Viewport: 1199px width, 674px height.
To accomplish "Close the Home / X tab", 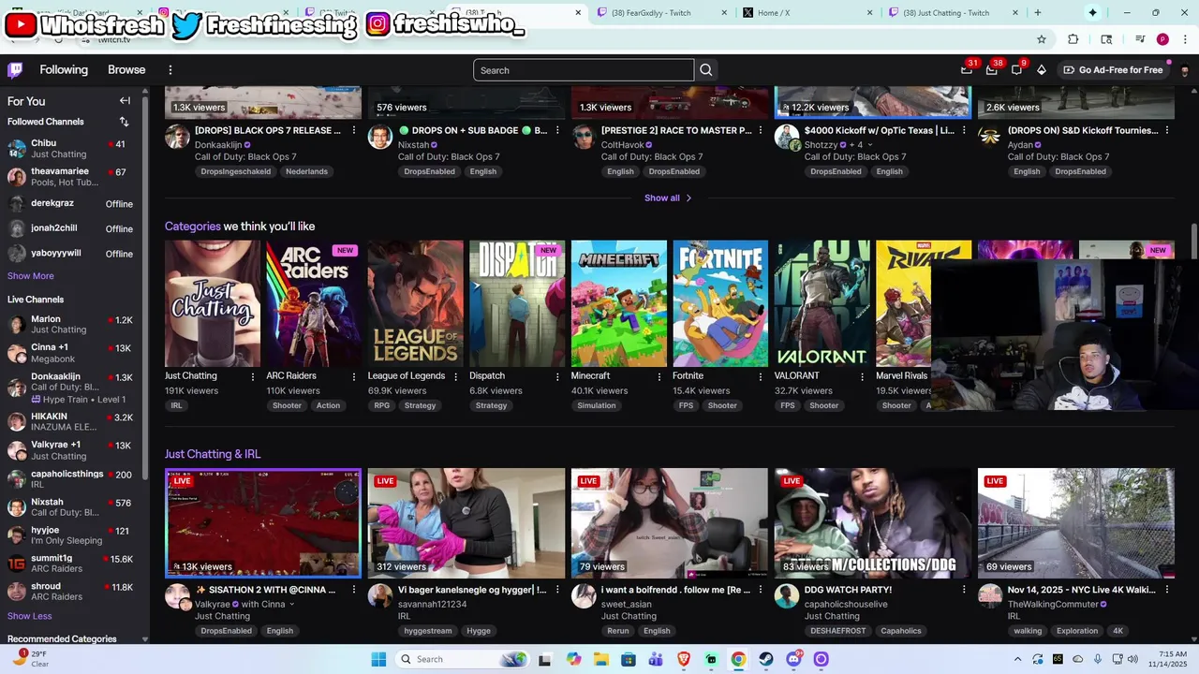I will (869, 13).
